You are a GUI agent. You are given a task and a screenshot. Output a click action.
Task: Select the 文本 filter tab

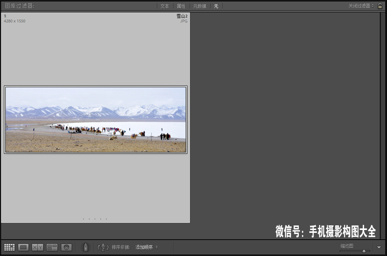pyautogui.click(x=165, y=6)
